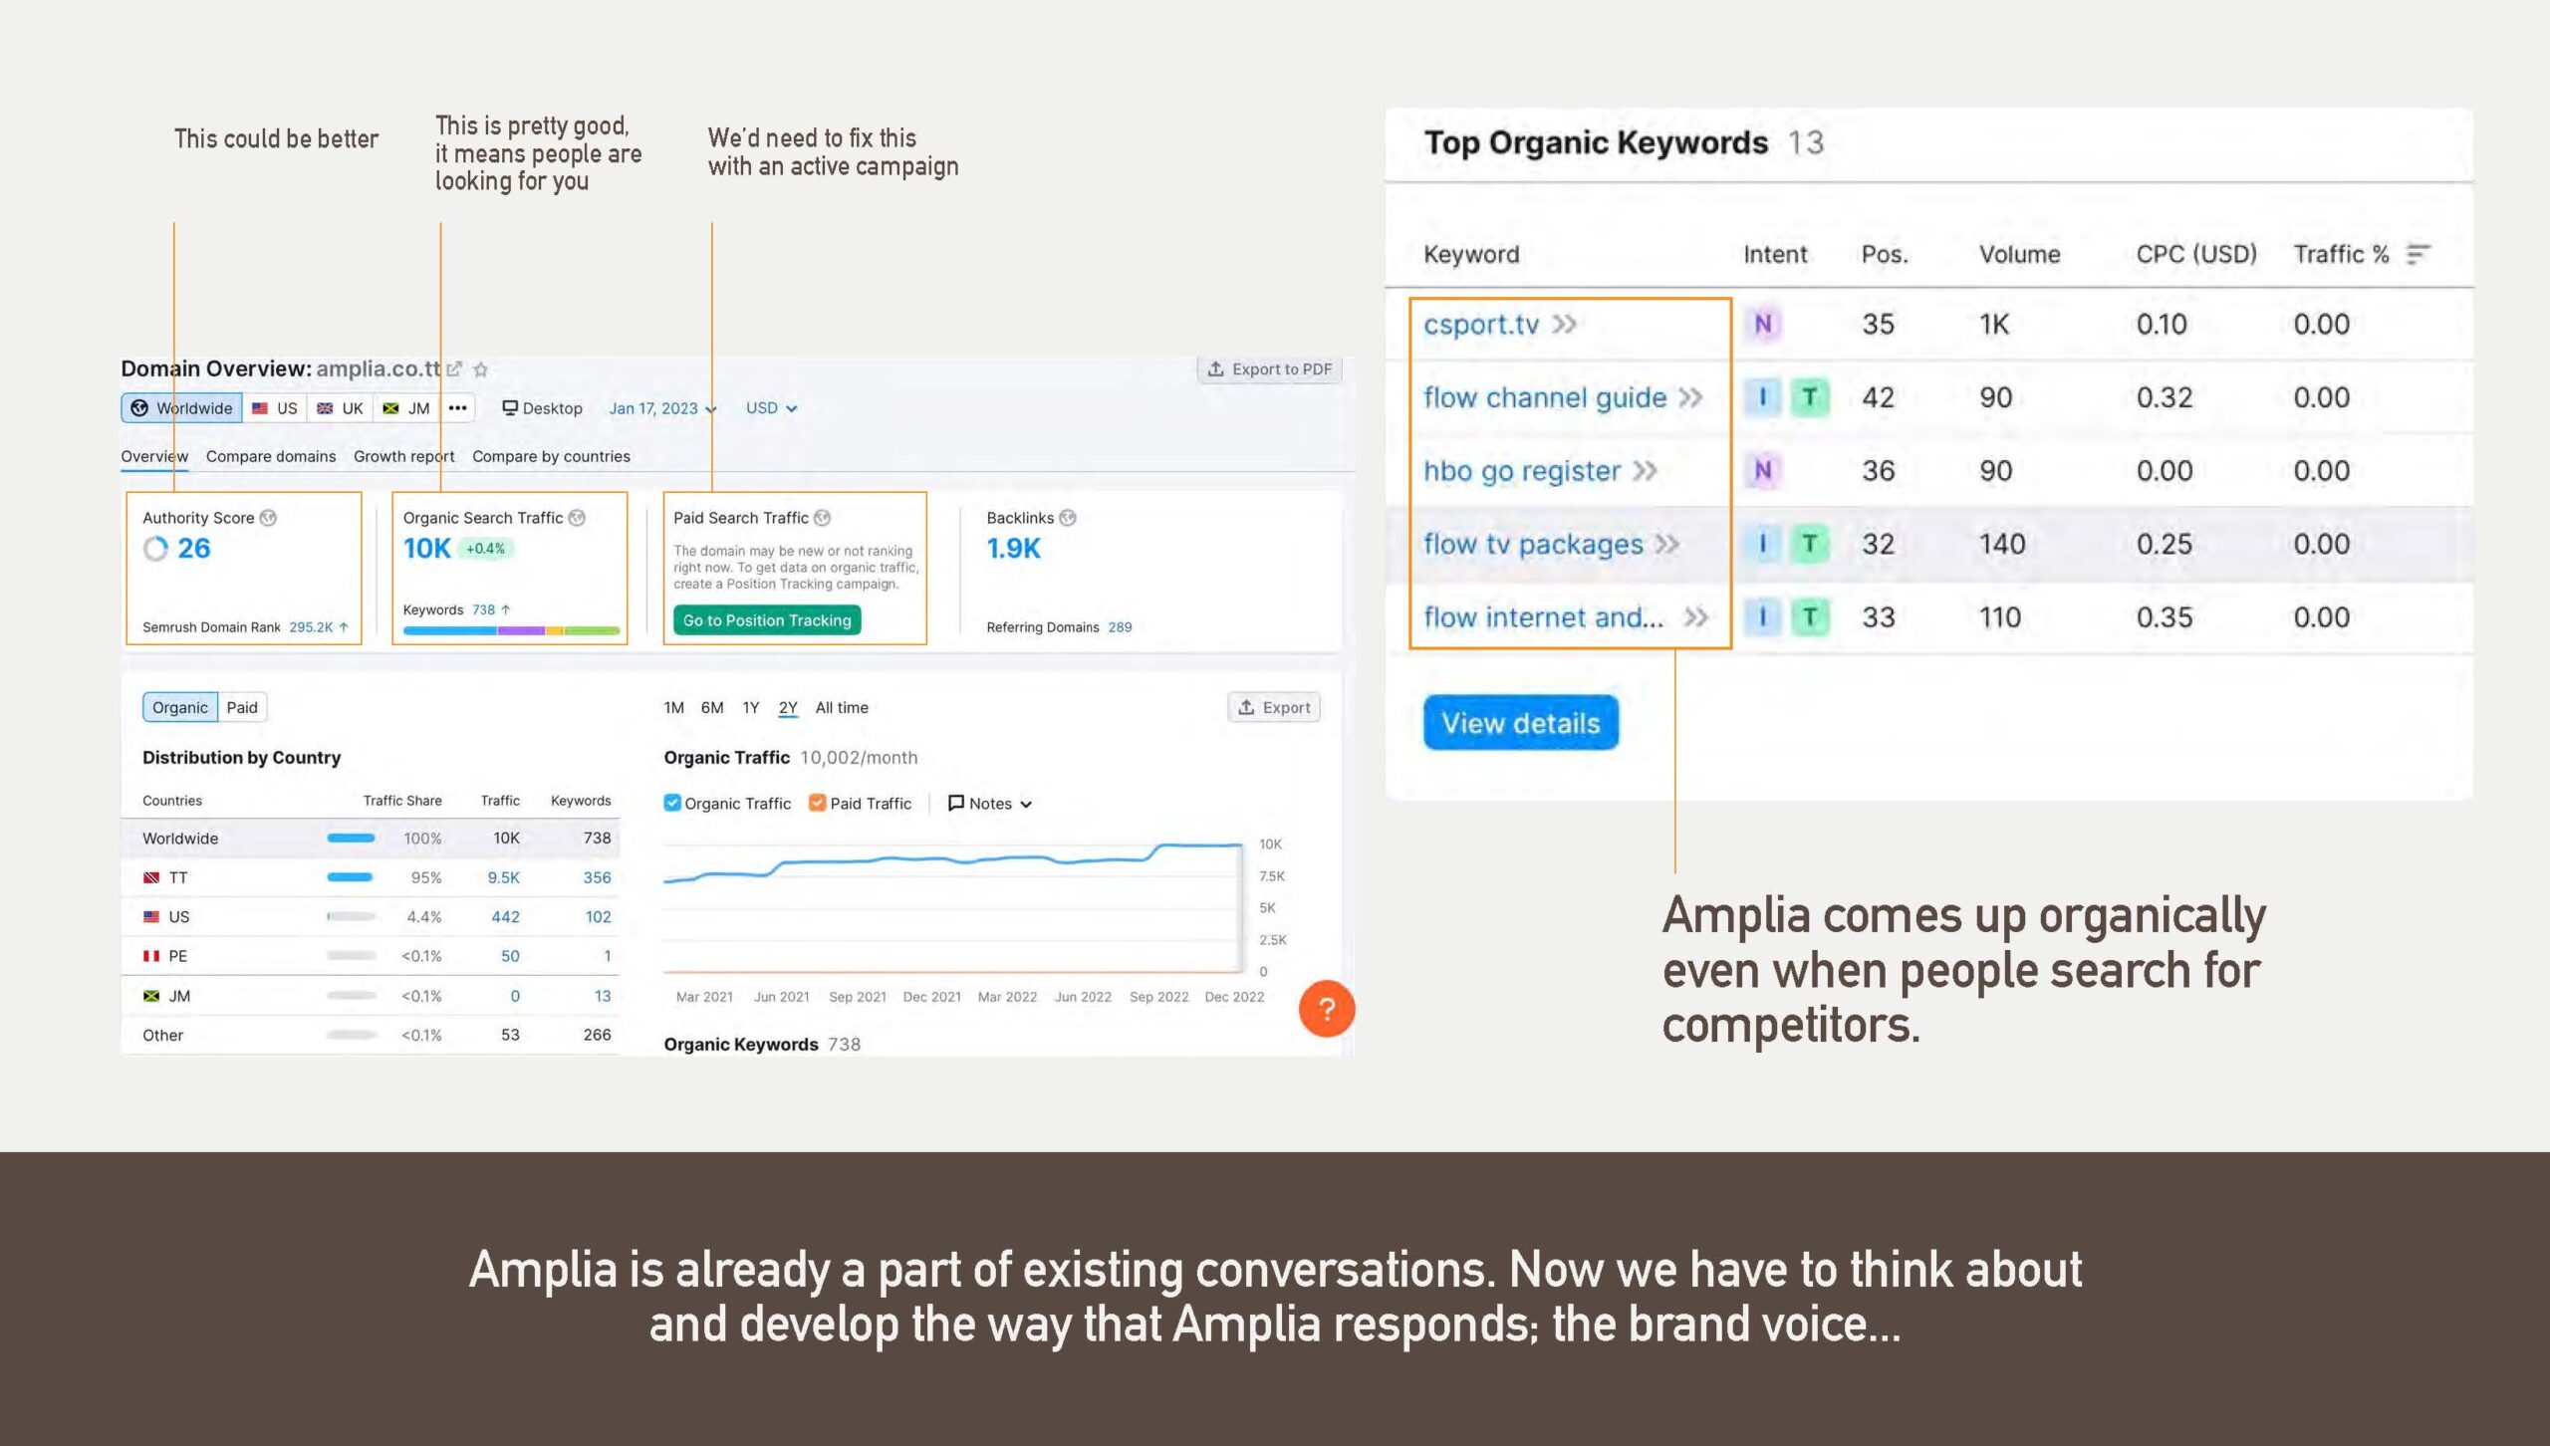
Task: Click the TT traffic share bar
Action: (351, 877)
